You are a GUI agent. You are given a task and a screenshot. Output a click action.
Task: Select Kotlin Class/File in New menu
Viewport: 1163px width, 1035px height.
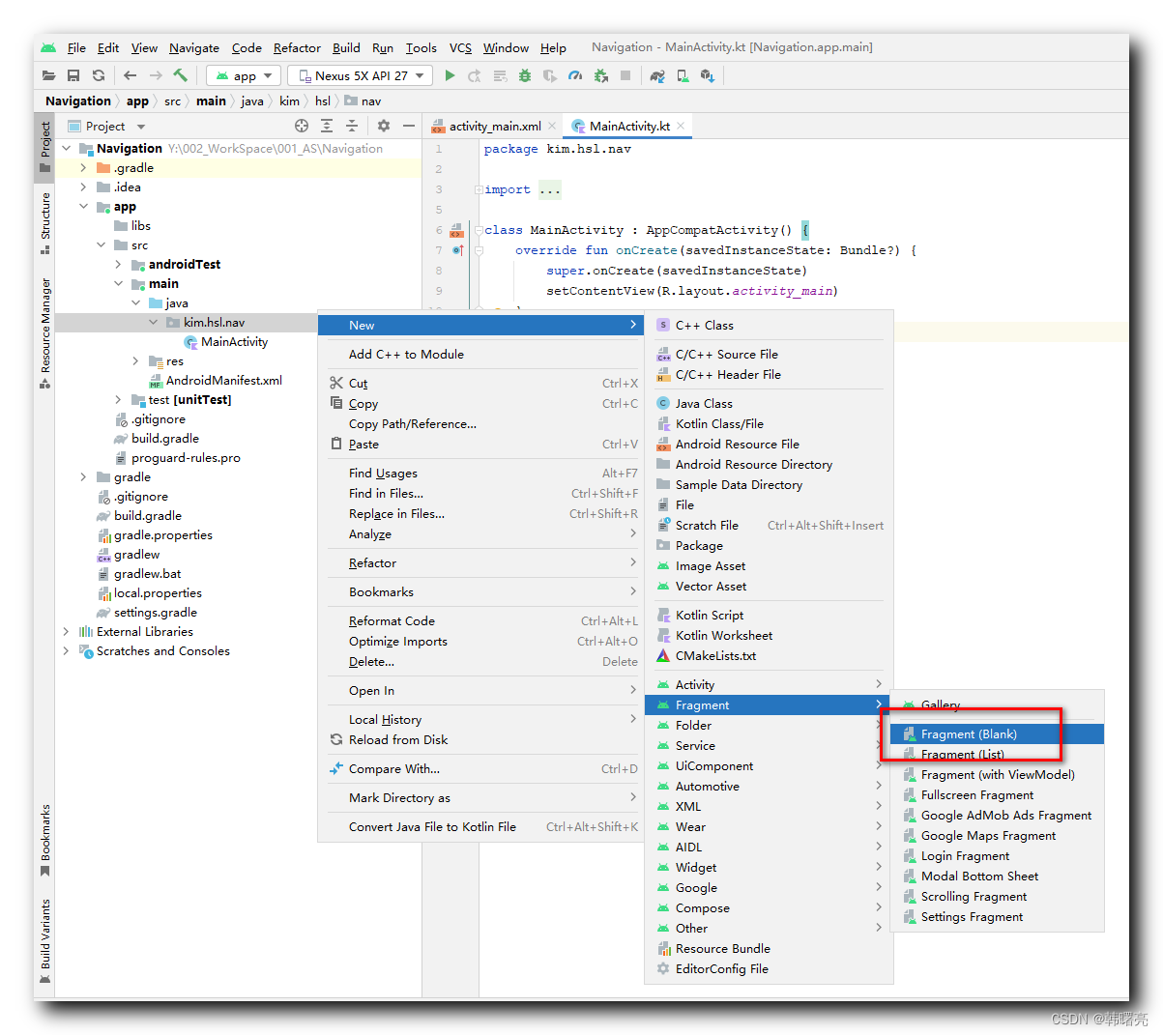tap(719, 424)
